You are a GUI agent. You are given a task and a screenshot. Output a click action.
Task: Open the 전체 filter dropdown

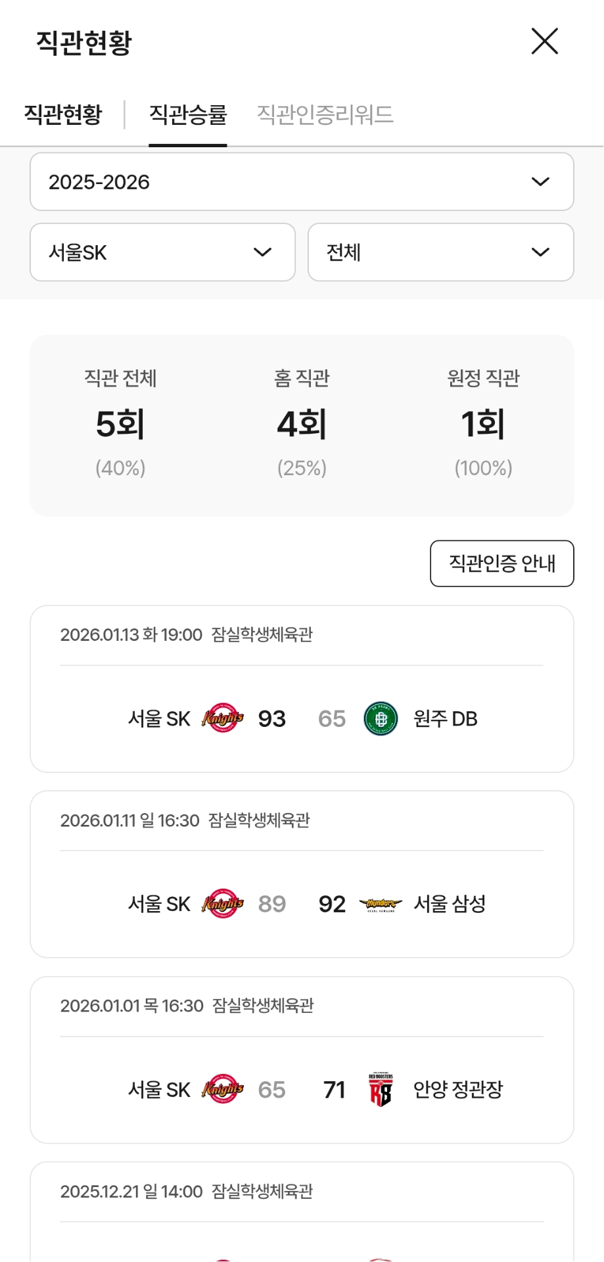[440, 252]
